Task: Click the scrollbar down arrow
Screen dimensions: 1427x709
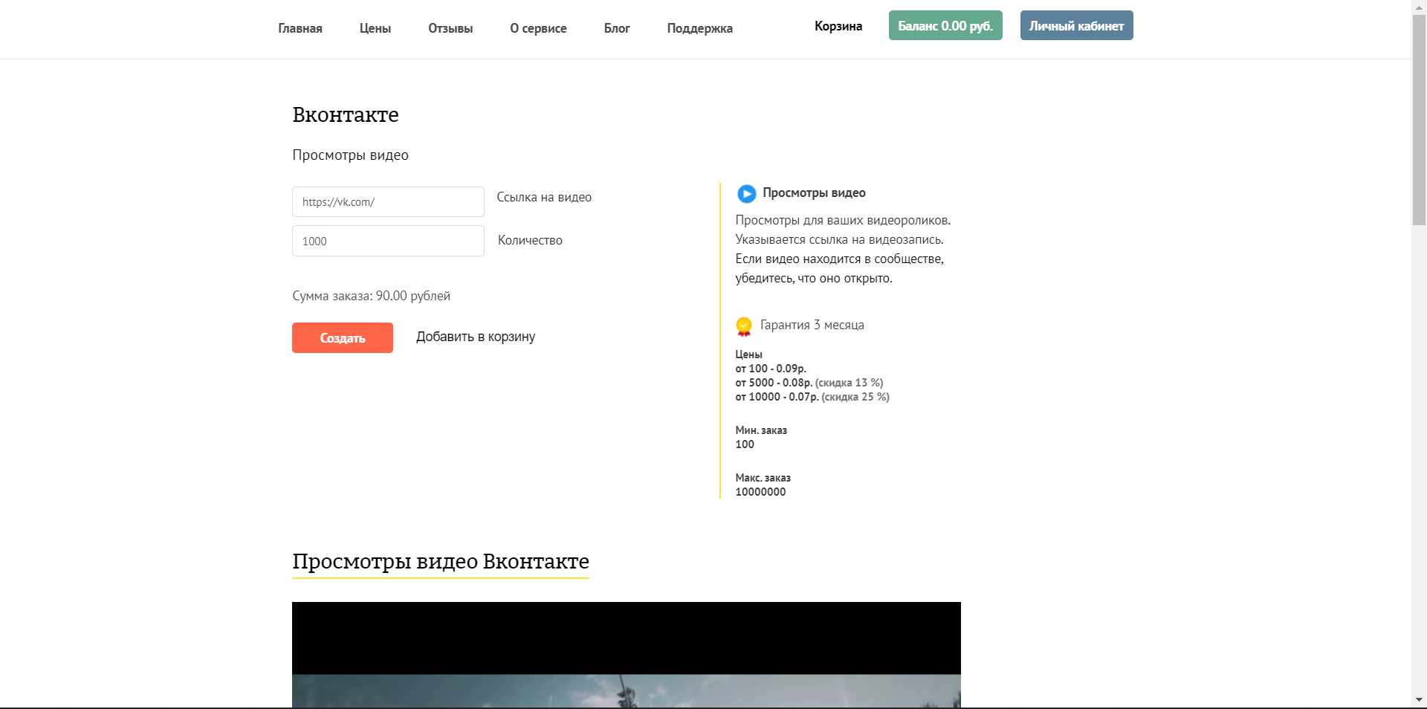Action: 1419,700
